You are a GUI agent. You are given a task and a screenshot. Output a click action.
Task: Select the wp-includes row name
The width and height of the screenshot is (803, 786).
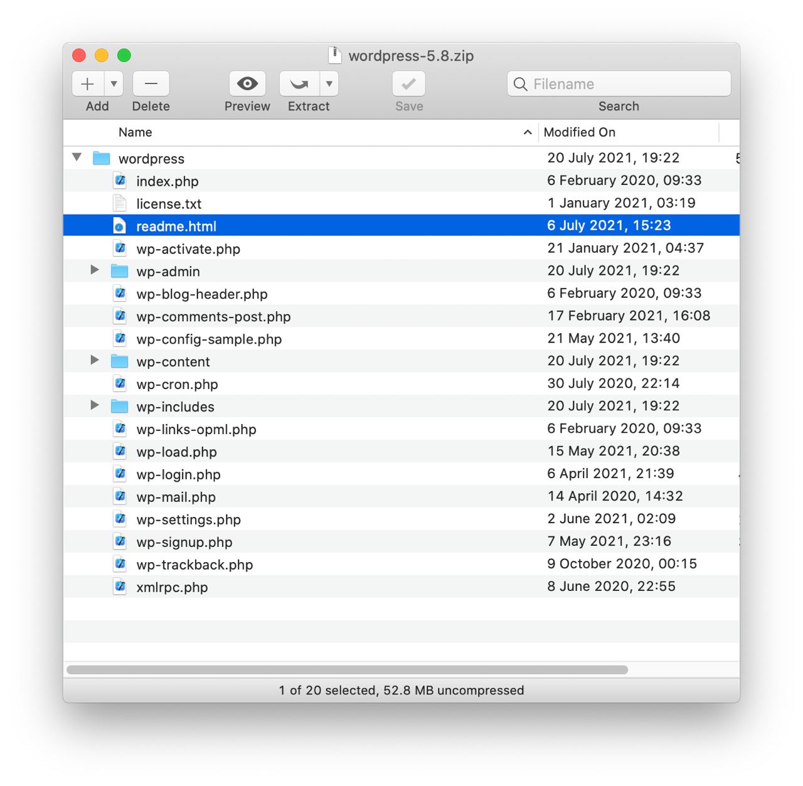175,407
